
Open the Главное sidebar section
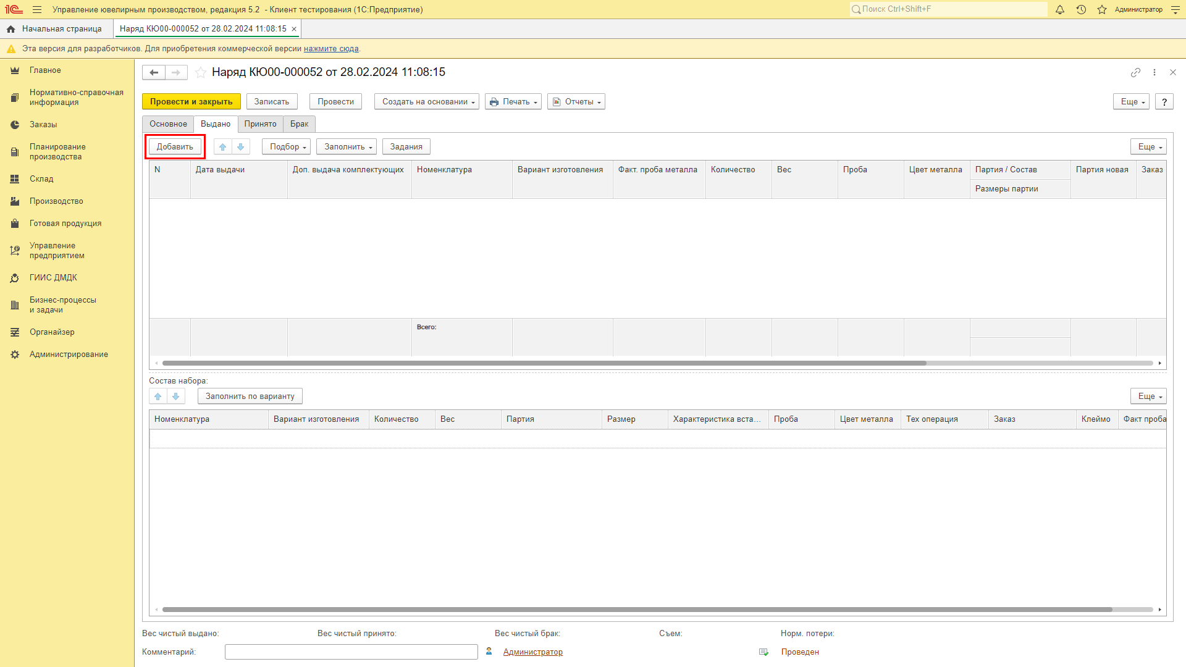67,70
